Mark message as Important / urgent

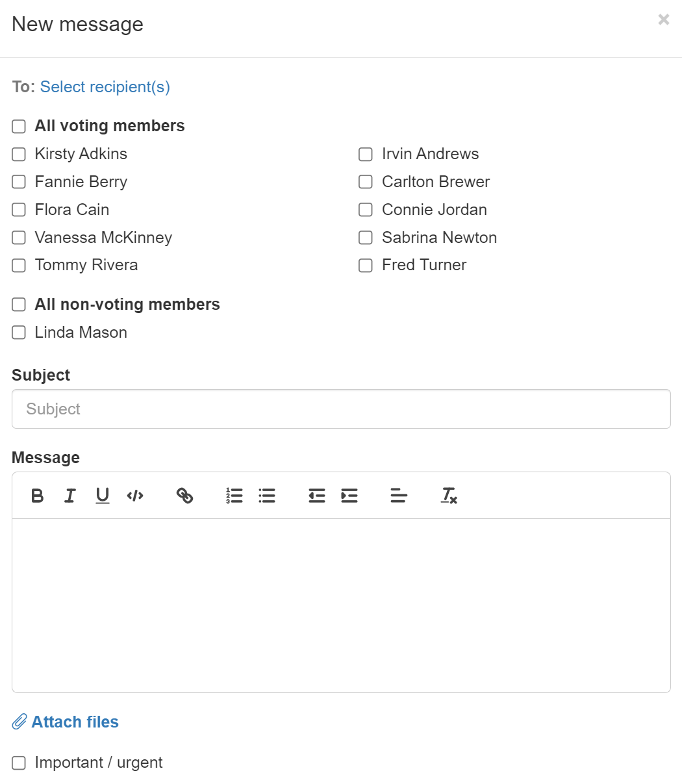pos(19,763)
